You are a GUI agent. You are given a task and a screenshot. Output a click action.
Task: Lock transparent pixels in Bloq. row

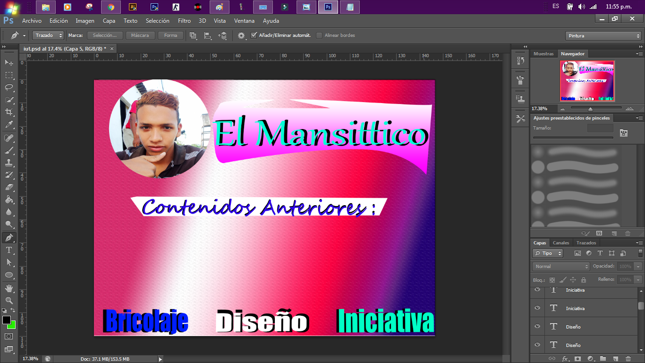pyautogui.click(x=552, y=280)
